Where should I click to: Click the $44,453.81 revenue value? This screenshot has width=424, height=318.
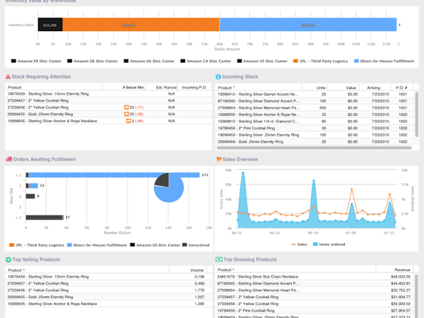click(401, 283)
